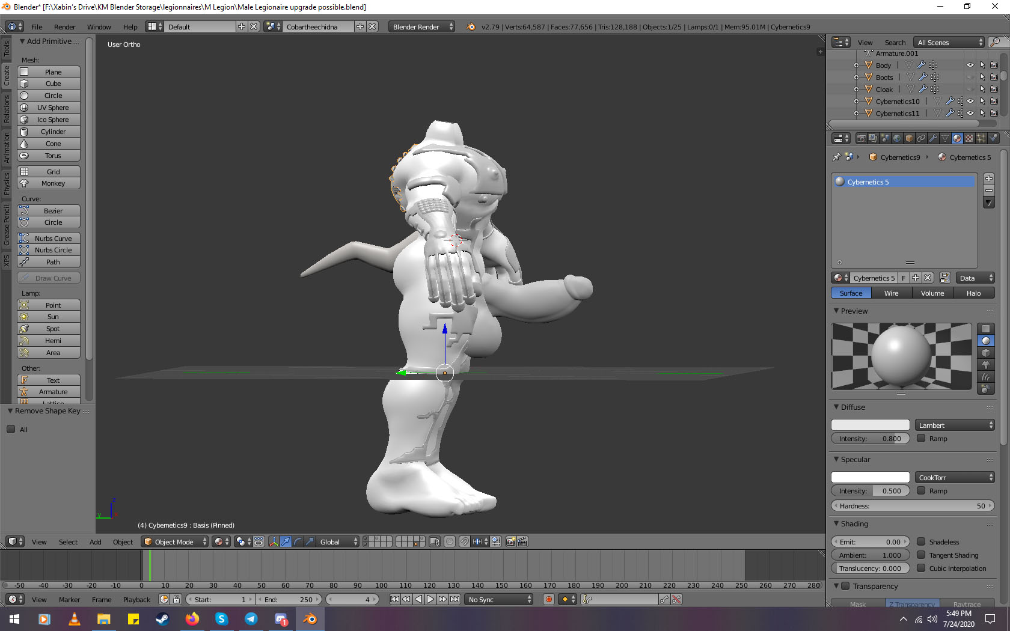Open the Physics properties tab icon
The width and height of the screenshot is (1010, 631).
[x=993, y=138]
